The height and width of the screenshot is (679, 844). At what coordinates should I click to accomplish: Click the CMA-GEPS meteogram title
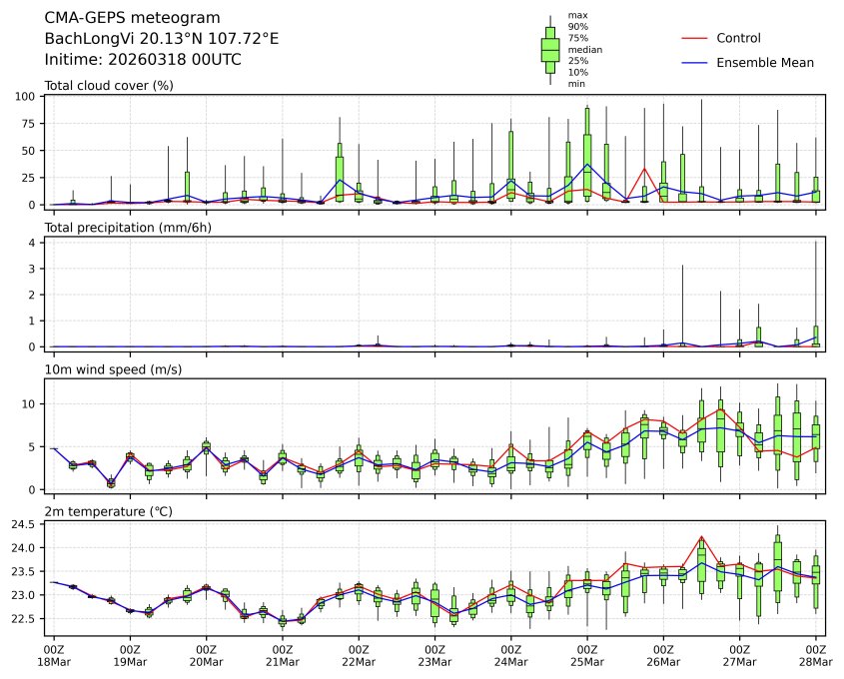point(126,18)
